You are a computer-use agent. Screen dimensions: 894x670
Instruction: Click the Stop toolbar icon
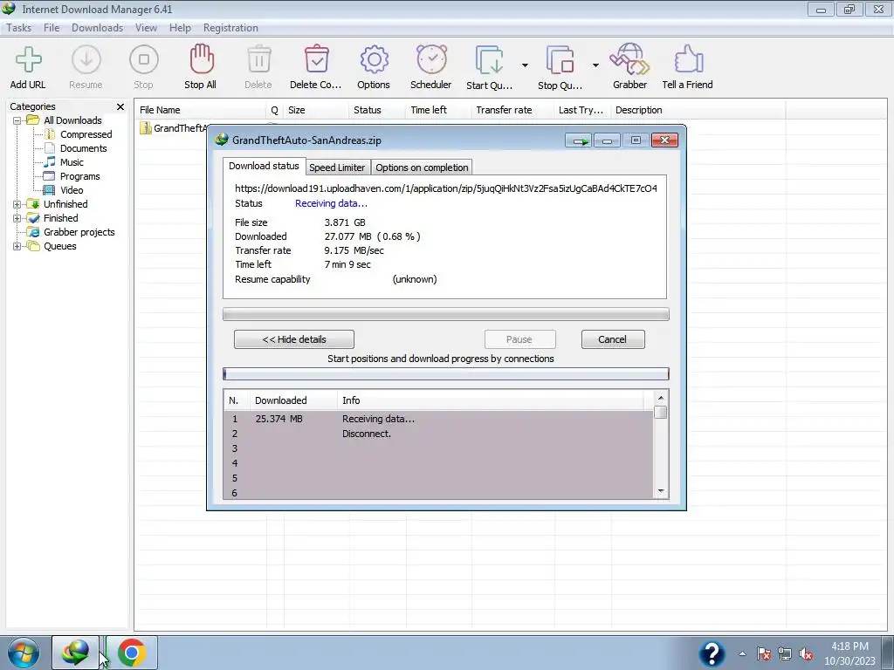point(144,60)
